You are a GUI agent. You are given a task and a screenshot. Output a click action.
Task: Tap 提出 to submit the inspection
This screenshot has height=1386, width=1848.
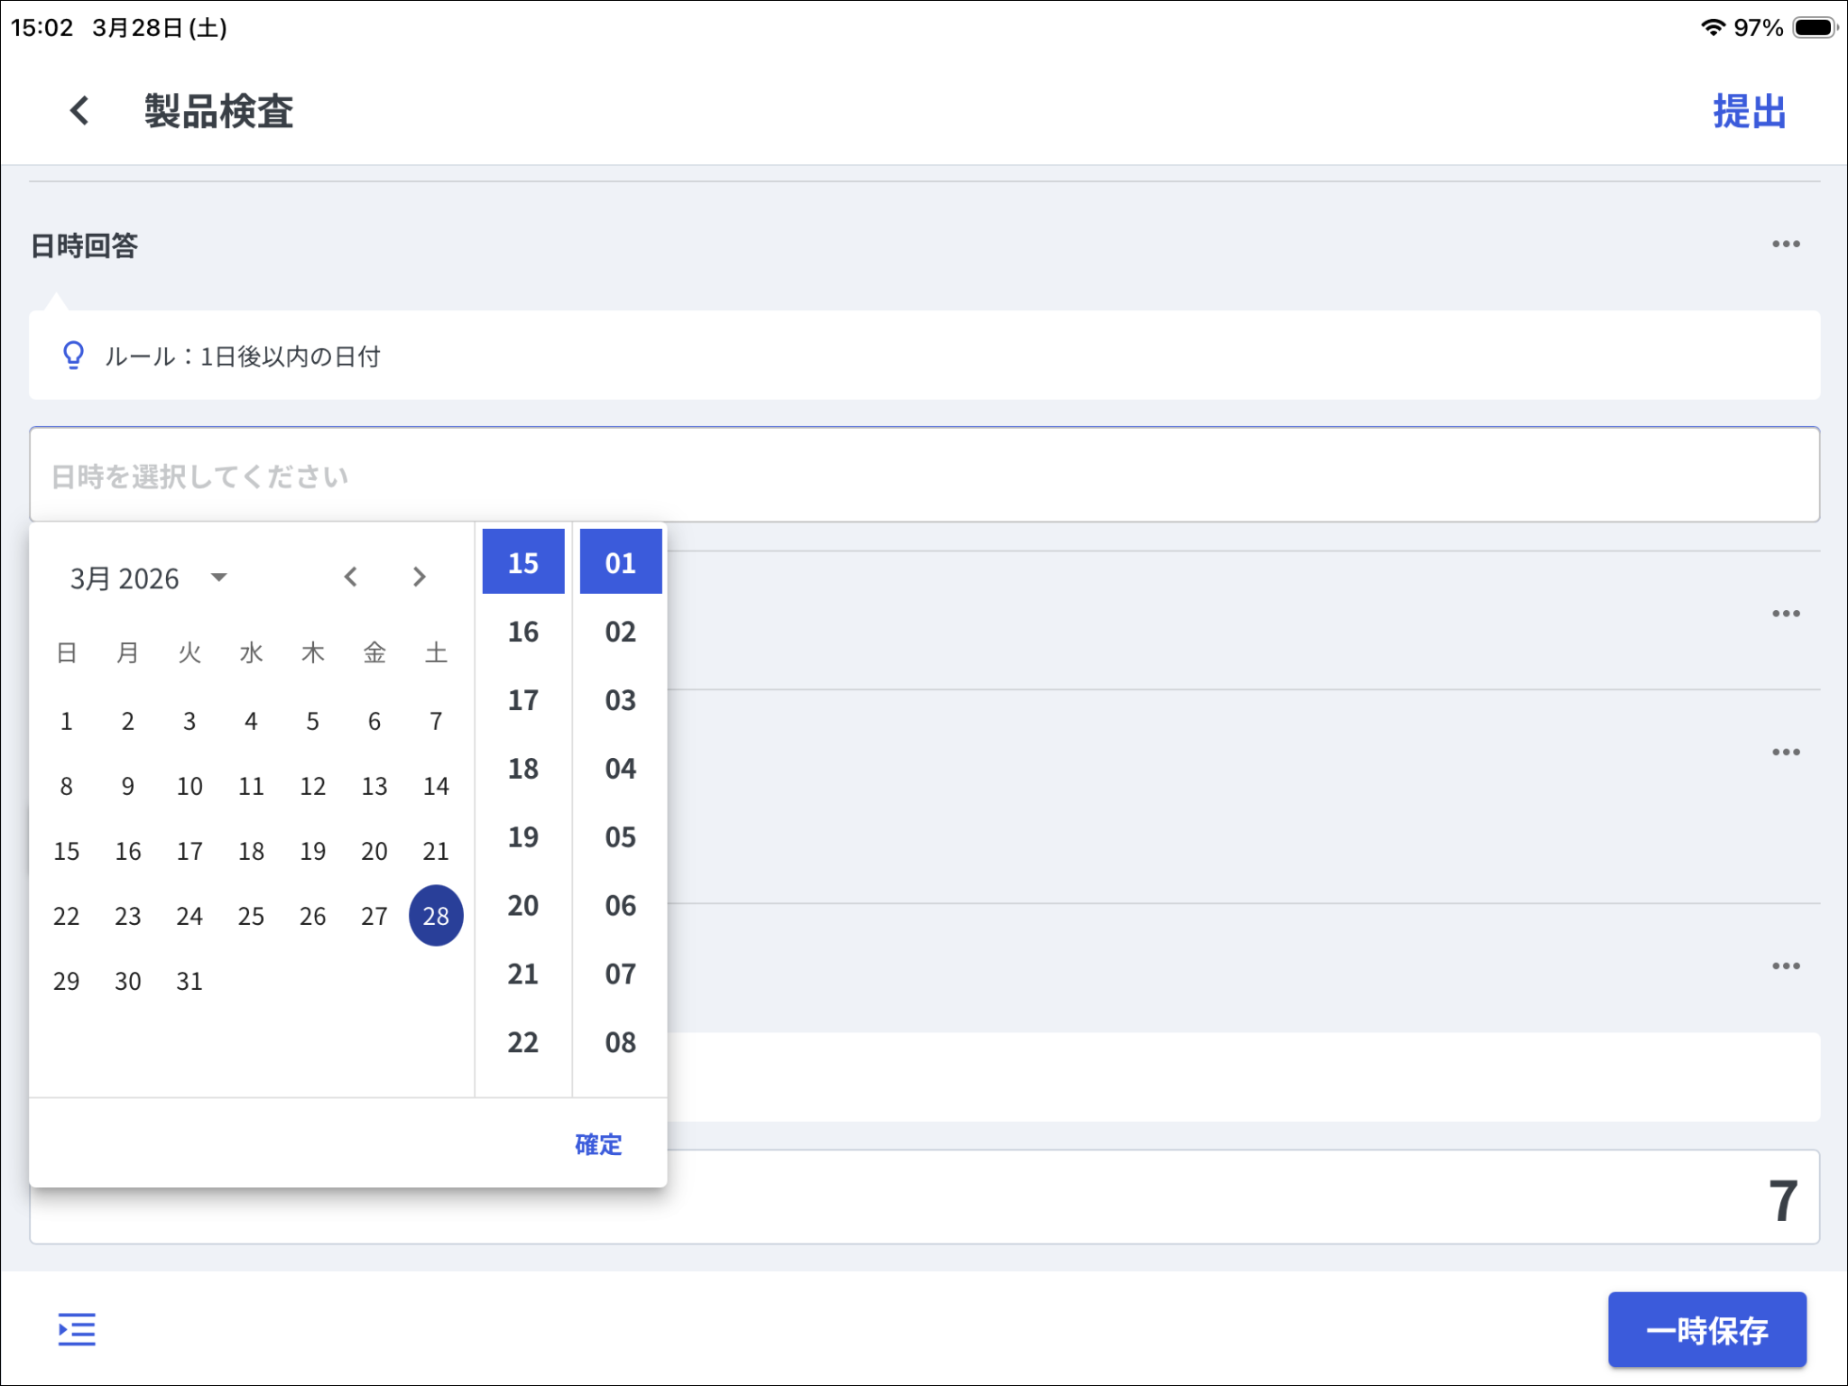pos(1749,112)
